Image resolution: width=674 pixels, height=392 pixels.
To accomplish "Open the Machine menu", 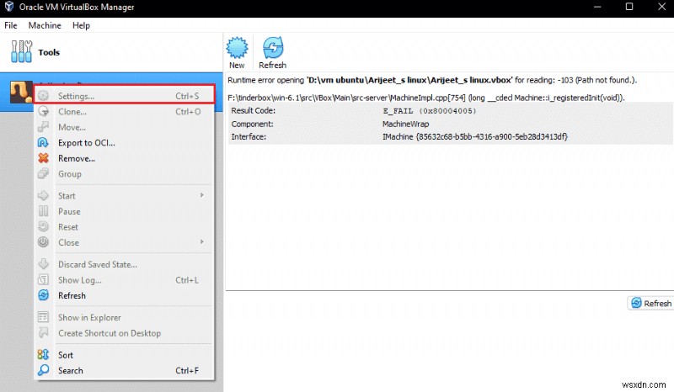I will coord(45,25).
